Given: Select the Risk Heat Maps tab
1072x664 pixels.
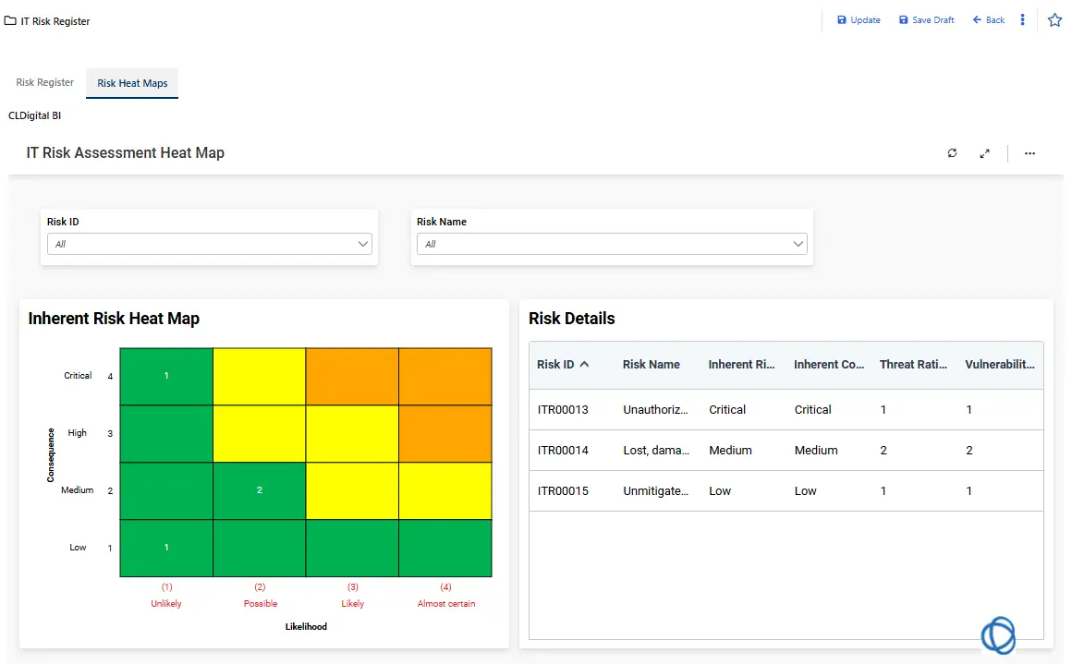Looking at the screenshot, I should coord(132,83).
